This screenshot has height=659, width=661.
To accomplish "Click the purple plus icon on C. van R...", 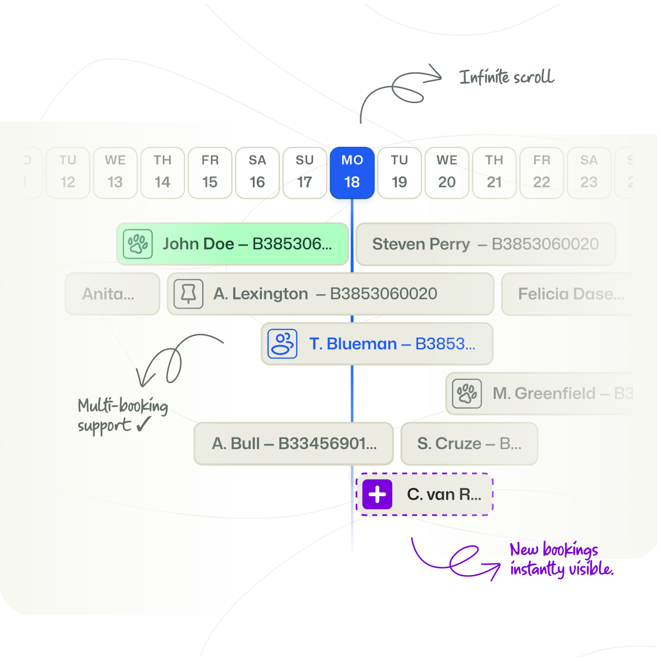I will point(377,495).
